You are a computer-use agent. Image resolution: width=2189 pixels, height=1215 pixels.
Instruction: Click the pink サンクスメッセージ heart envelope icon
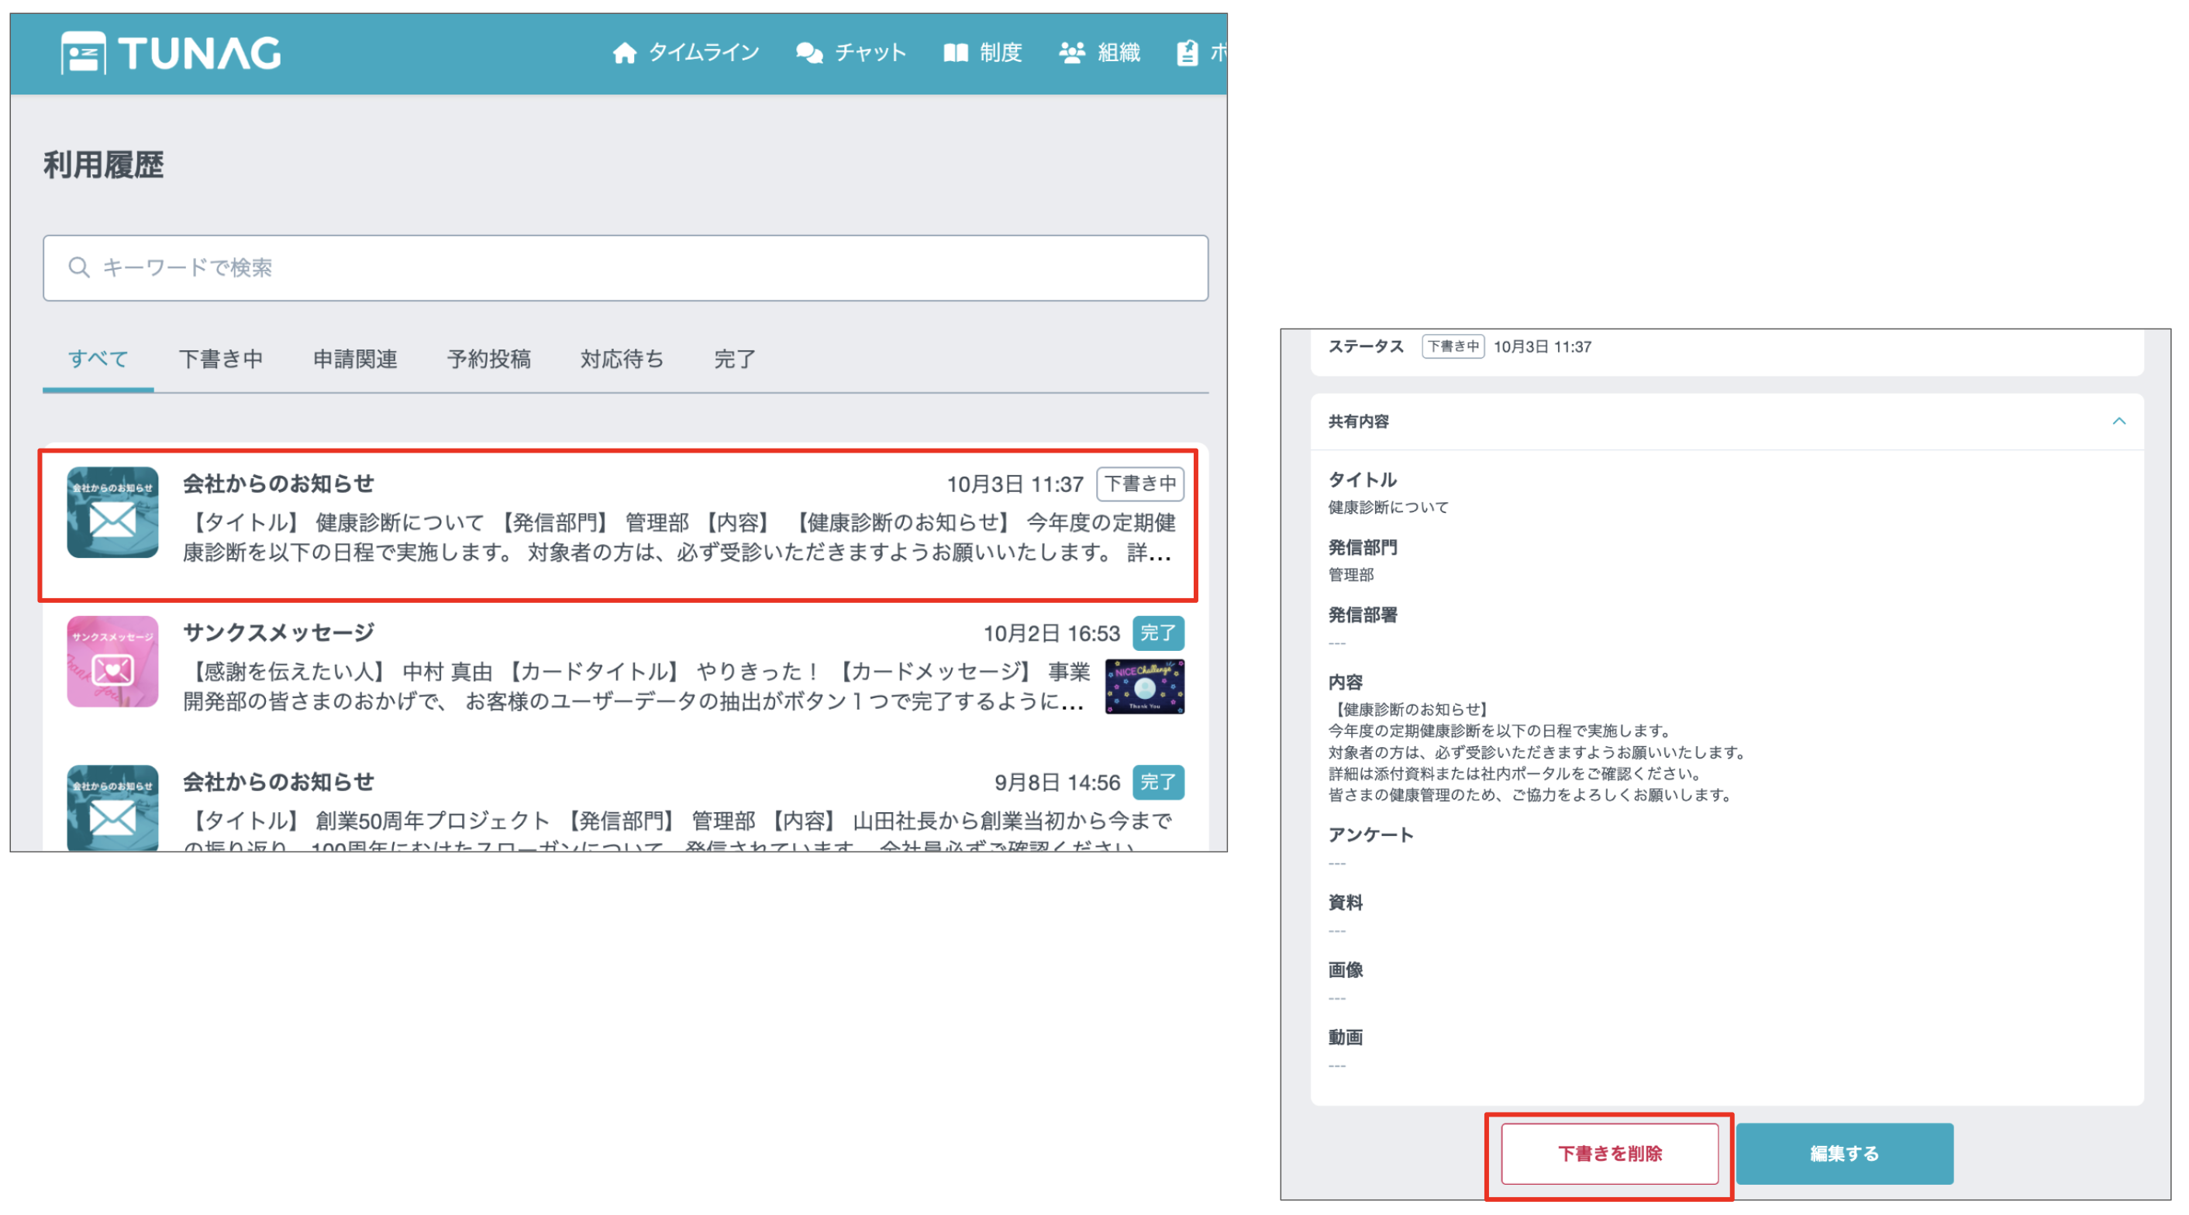pos(112,662)
